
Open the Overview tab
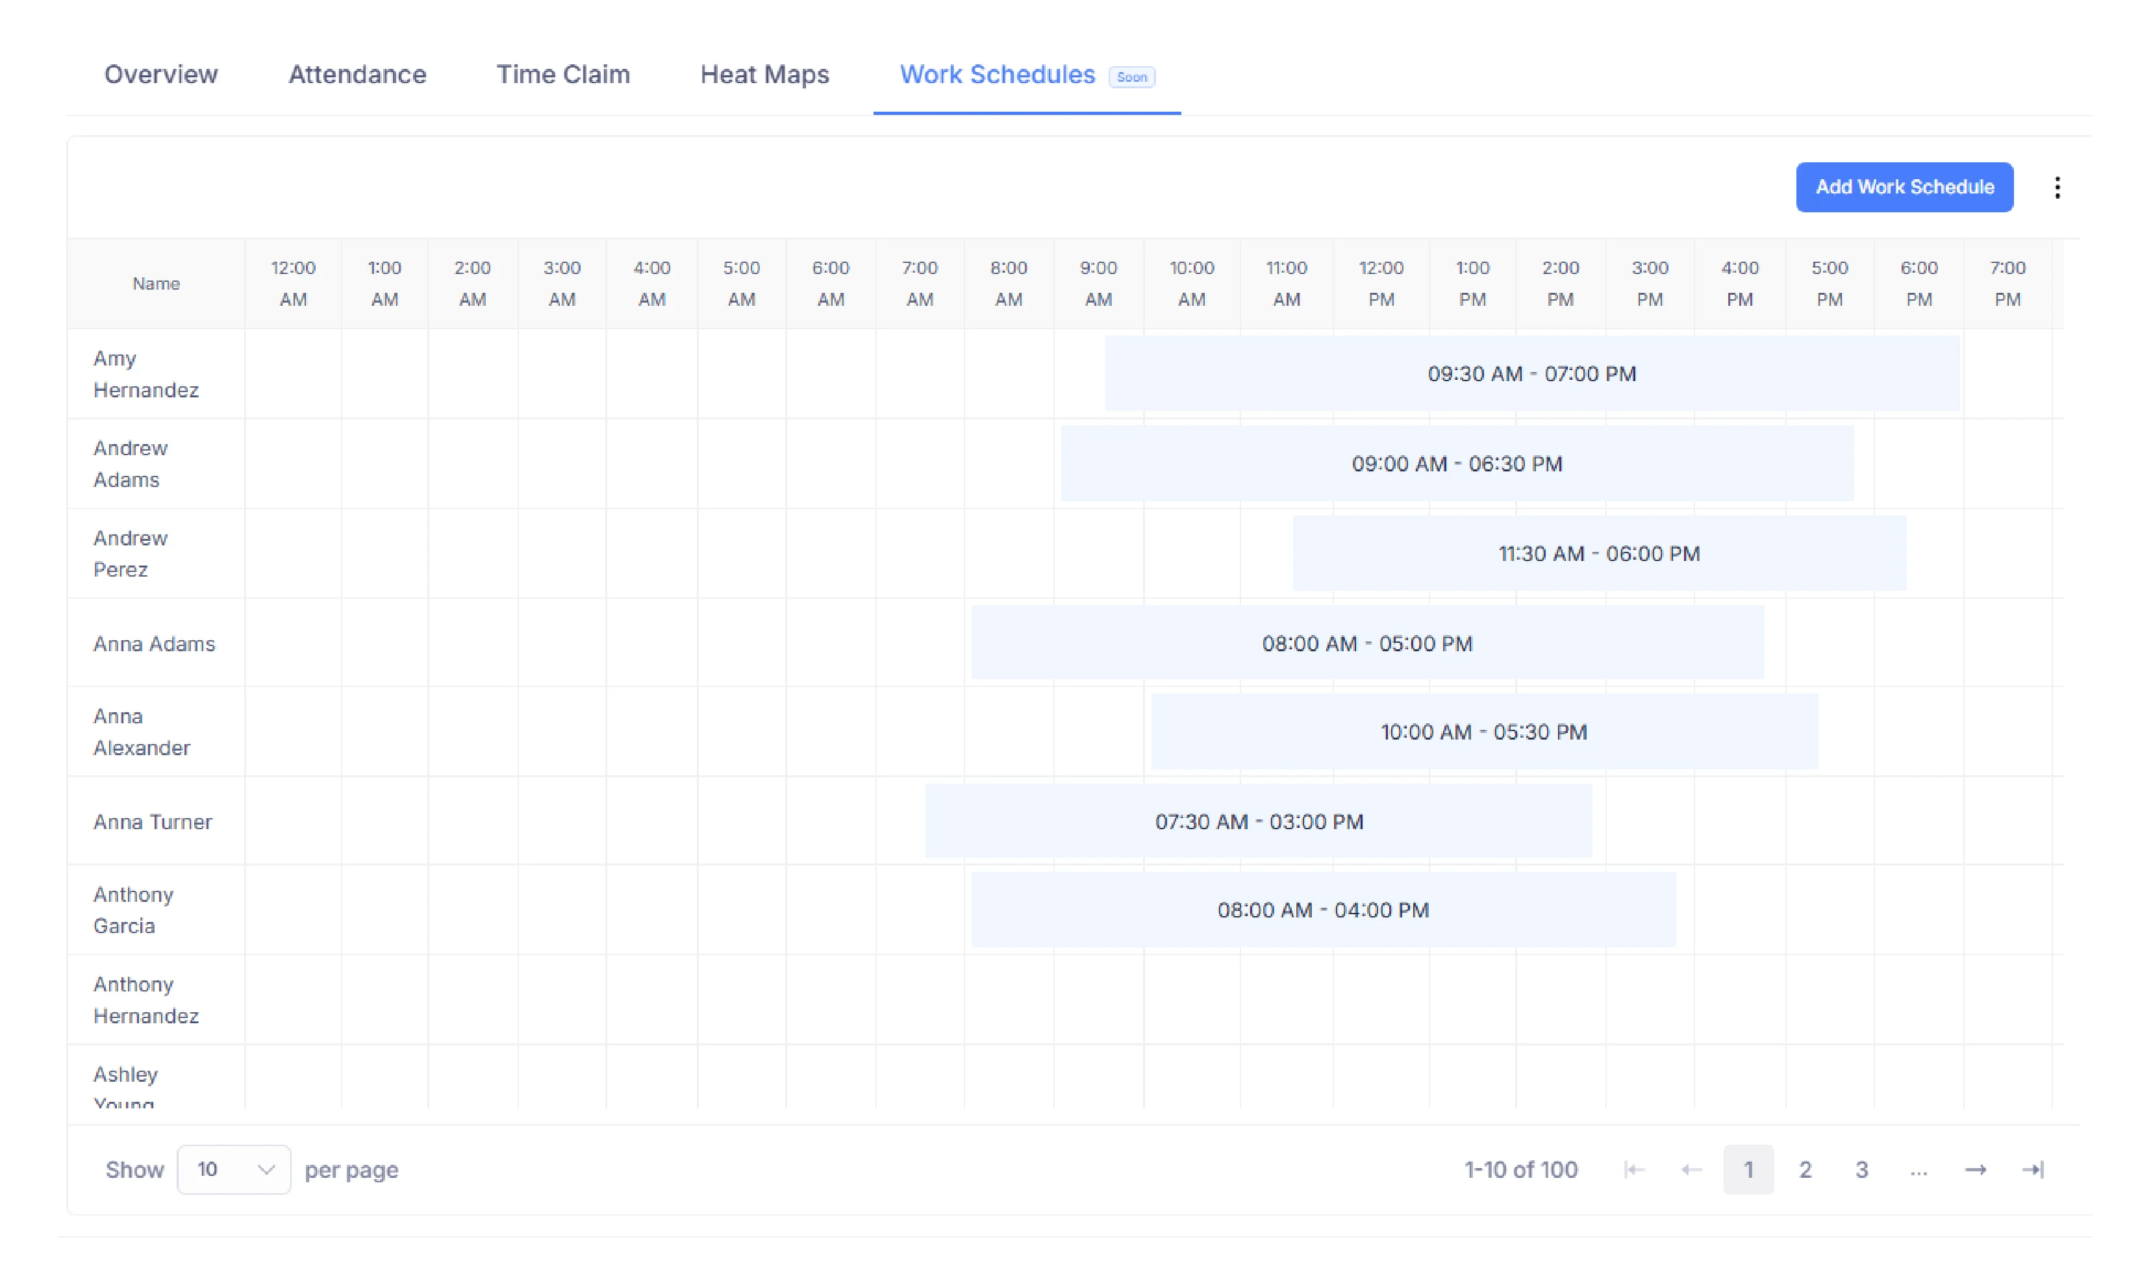pyautogui.click(x=161, y=75)
